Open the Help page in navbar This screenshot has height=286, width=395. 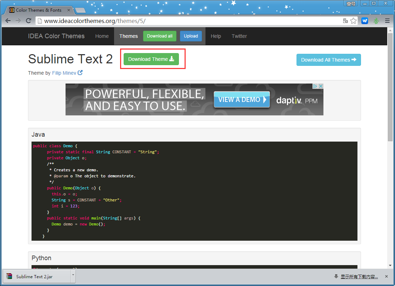[216, 36]
